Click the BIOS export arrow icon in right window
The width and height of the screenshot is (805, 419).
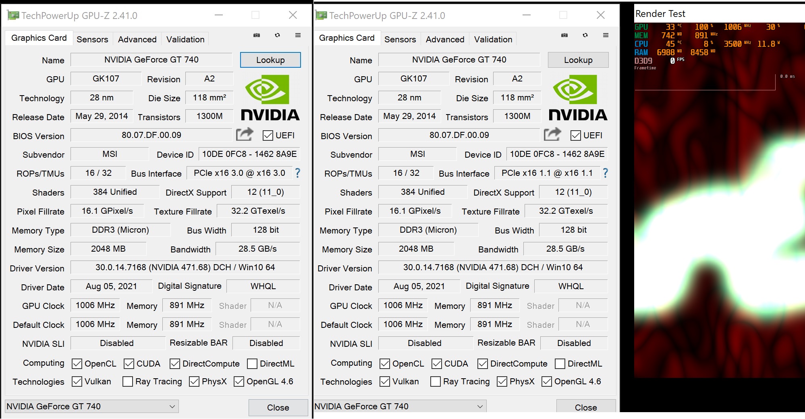[x=552, y=134]
